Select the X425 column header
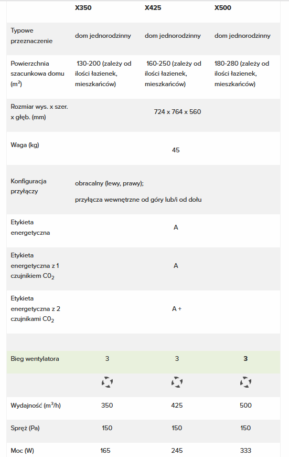Viewport: 289px width, 457px height. pos(153,8)
